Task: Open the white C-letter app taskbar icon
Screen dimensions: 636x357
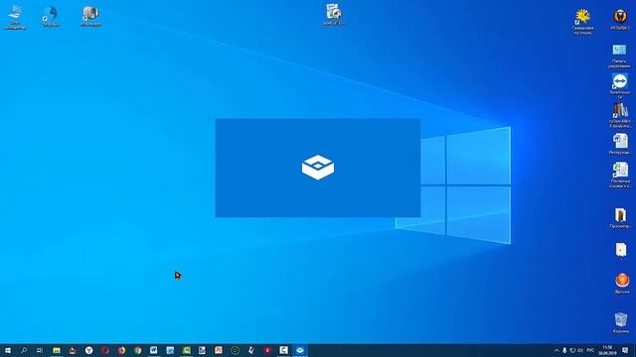Action: [283, 350]
